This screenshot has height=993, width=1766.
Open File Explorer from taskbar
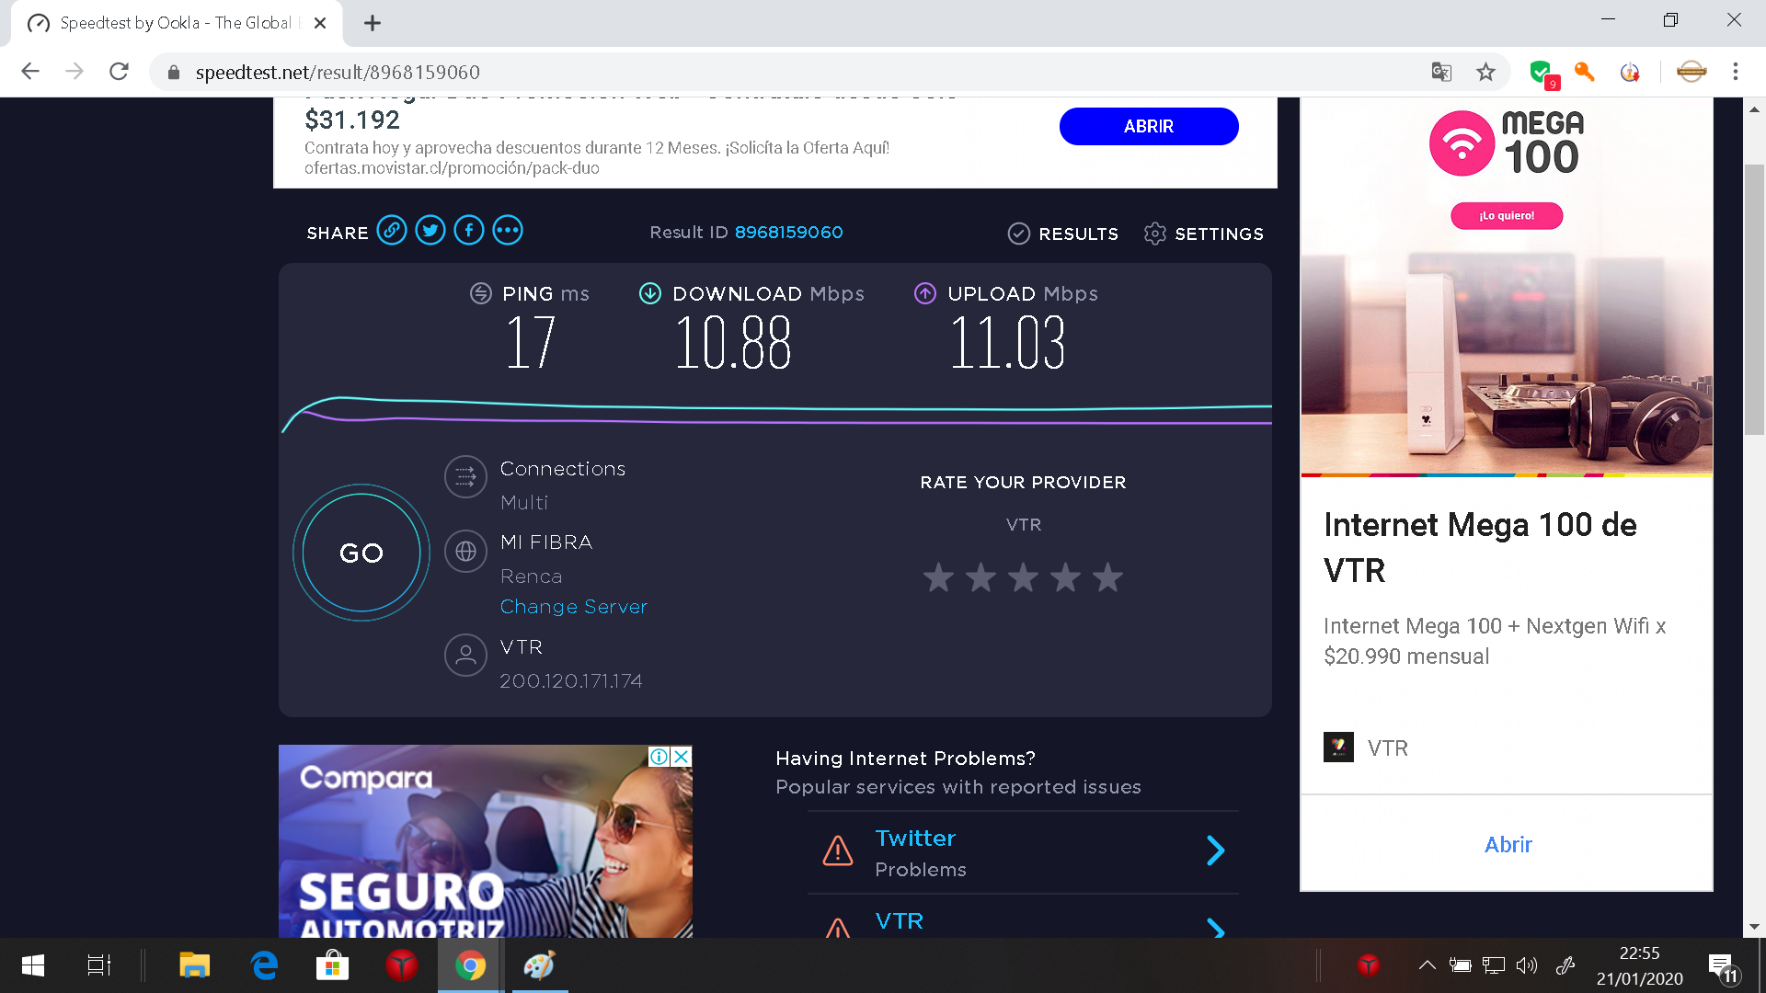194,965
